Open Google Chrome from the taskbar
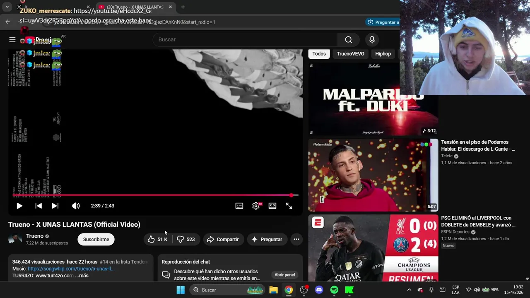Screen dimensions: 530x298 289,290
